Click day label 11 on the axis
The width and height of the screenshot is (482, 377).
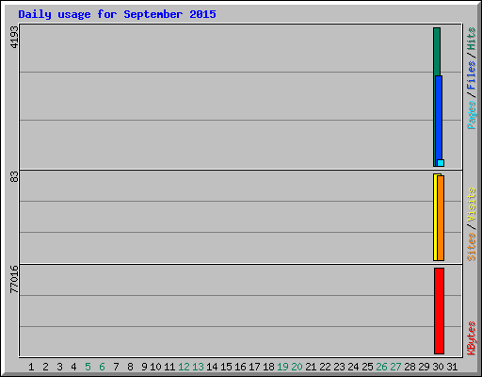coord(169,367)
